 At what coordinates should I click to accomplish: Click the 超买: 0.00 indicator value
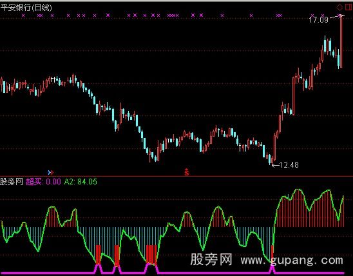click(x=43, y=181)
